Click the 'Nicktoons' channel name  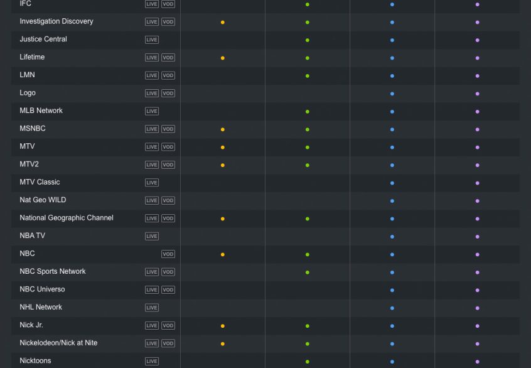click(35, 360)
